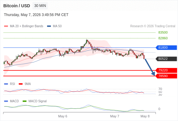Click the MA 20 + Bollinger Bands swatch
Viewport: 178px width, 121px height.
coord(6,26)
